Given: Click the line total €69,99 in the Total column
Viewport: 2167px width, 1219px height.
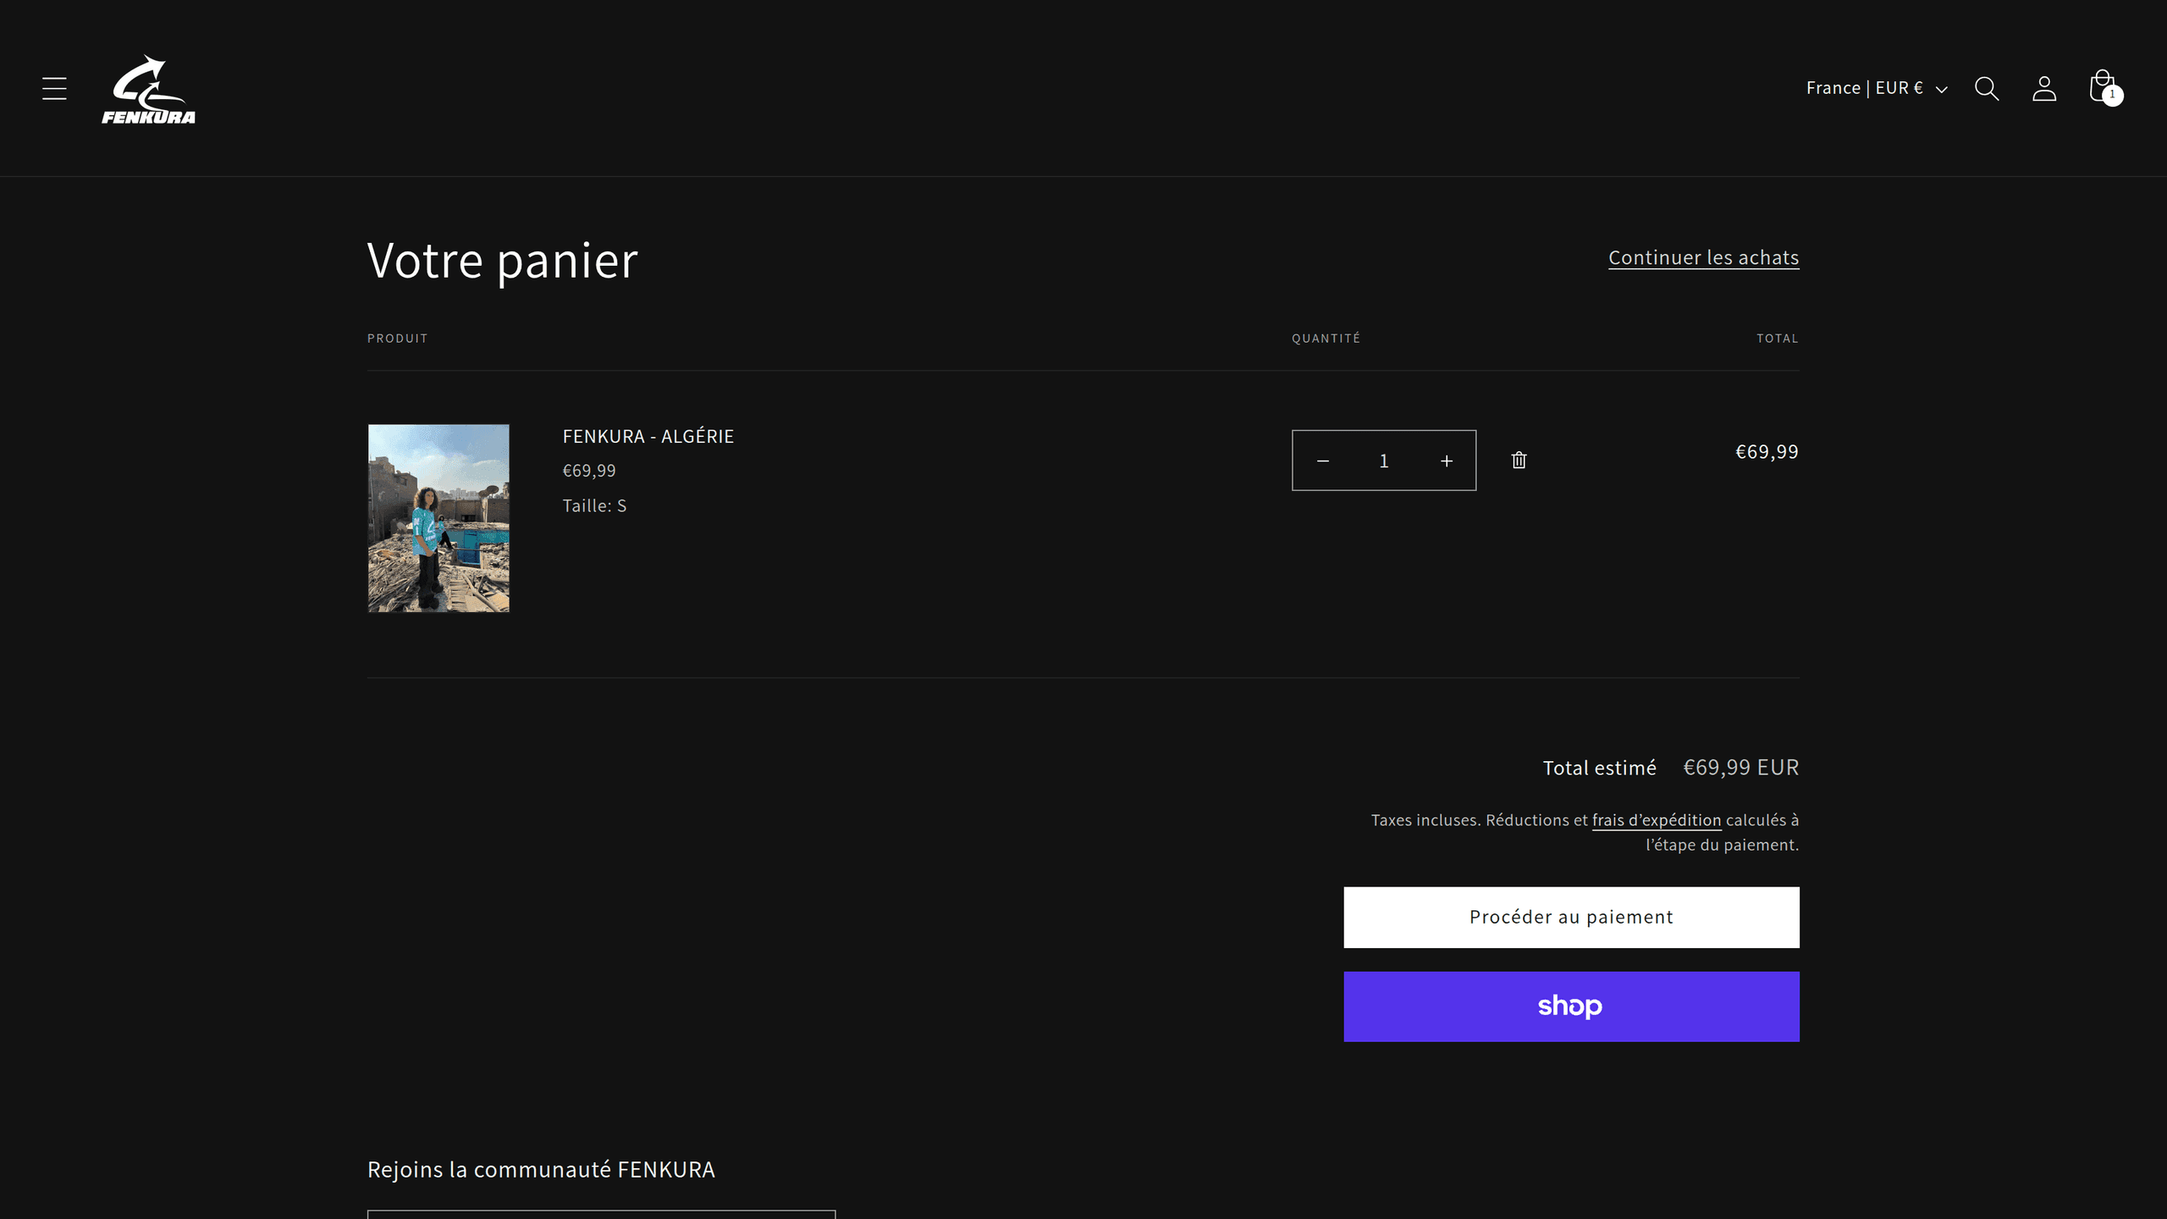Looking at the screenshot, I should click(x=1767, y=451).
